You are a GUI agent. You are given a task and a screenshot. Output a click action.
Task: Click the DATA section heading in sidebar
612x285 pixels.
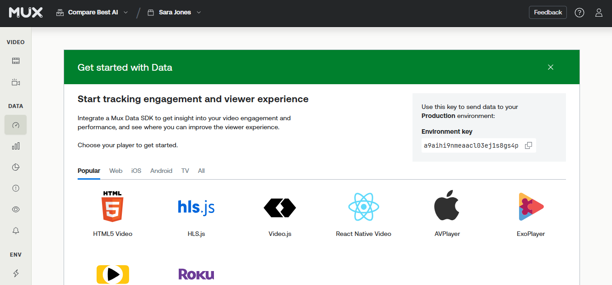(x=16, y=106)
